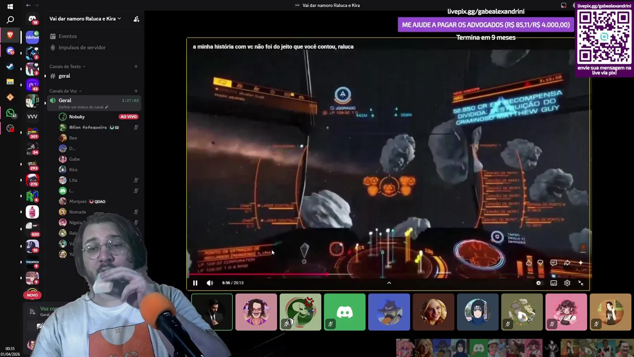Select green alien avatar participant tile

click(x=301, y=312)
